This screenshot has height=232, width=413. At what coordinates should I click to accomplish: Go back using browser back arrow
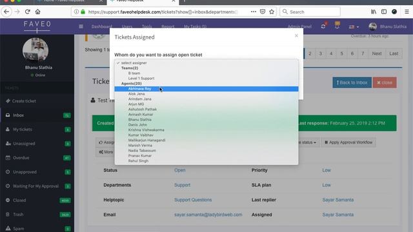pyautogui.click(x=6, y=12)
